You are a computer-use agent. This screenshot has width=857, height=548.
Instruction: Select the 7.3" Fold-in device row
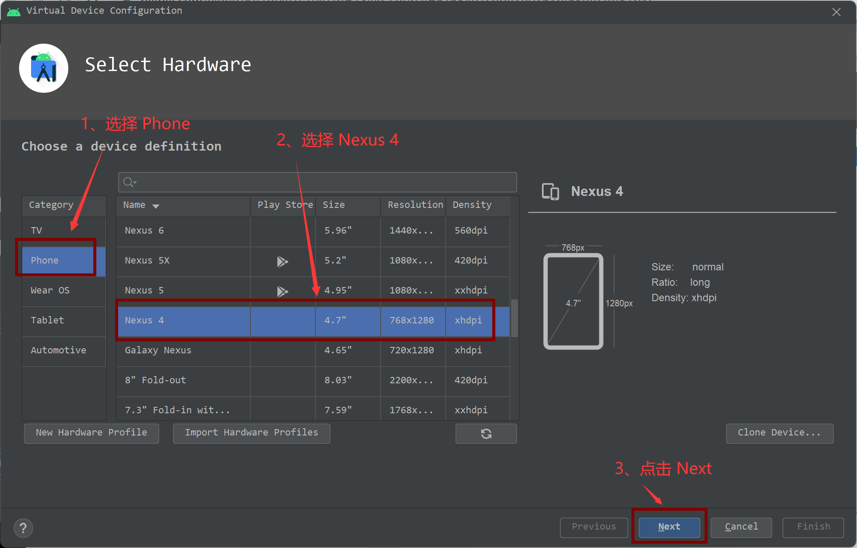click(x=313, y=409)
